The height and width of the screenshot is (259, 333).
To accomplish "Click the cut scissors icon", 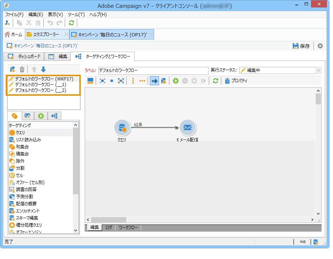I will (29, 23).
